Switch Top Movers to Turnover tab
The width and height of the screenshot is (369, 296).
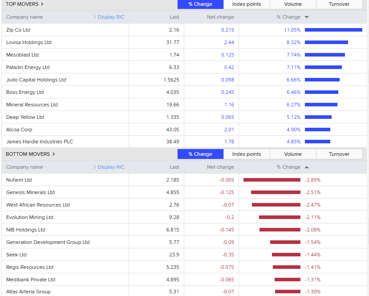pyautogui.click(x=339, y=4)
